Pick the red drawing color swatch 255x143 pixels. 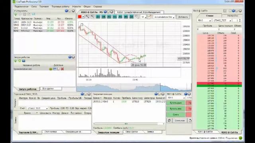point(80,17)
